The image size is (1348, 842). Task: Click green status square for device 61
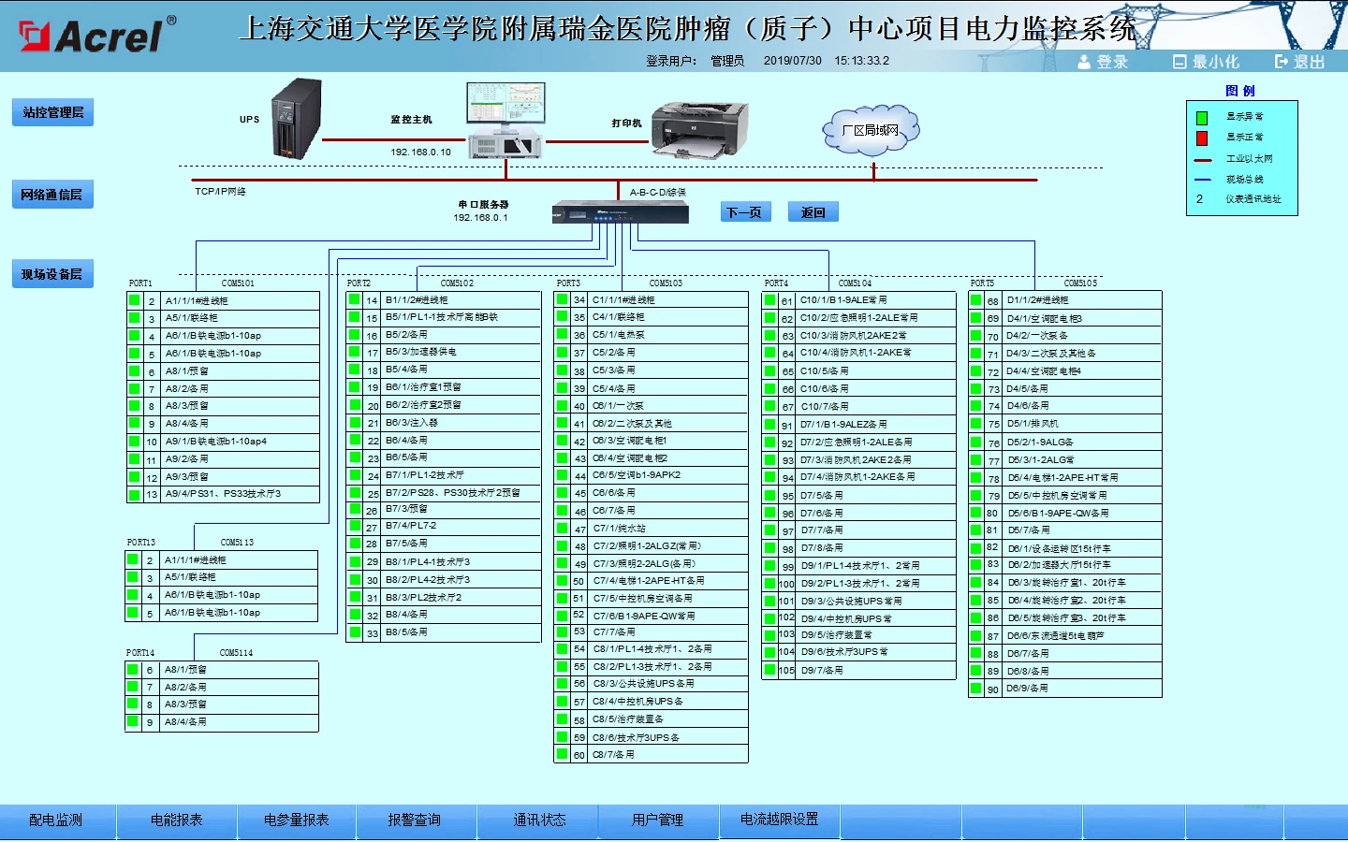[769, 300]
